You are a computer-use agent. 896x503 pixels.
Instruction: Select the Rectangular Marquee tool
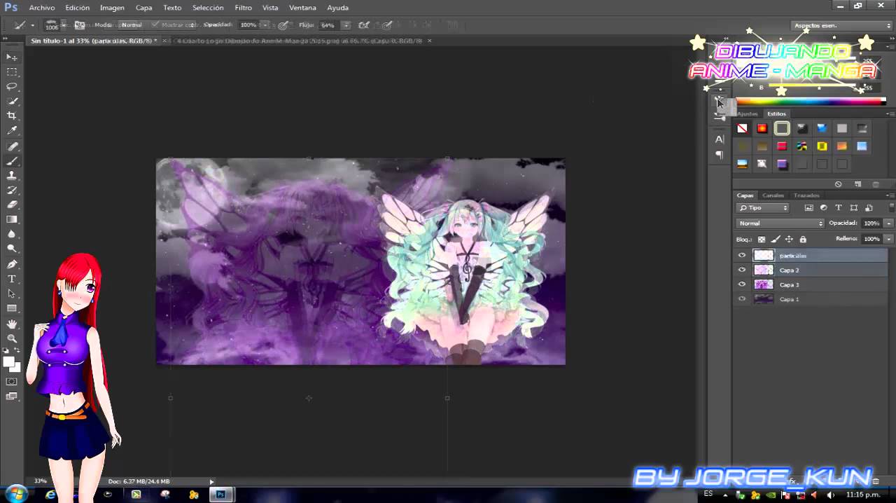(12, 71)
